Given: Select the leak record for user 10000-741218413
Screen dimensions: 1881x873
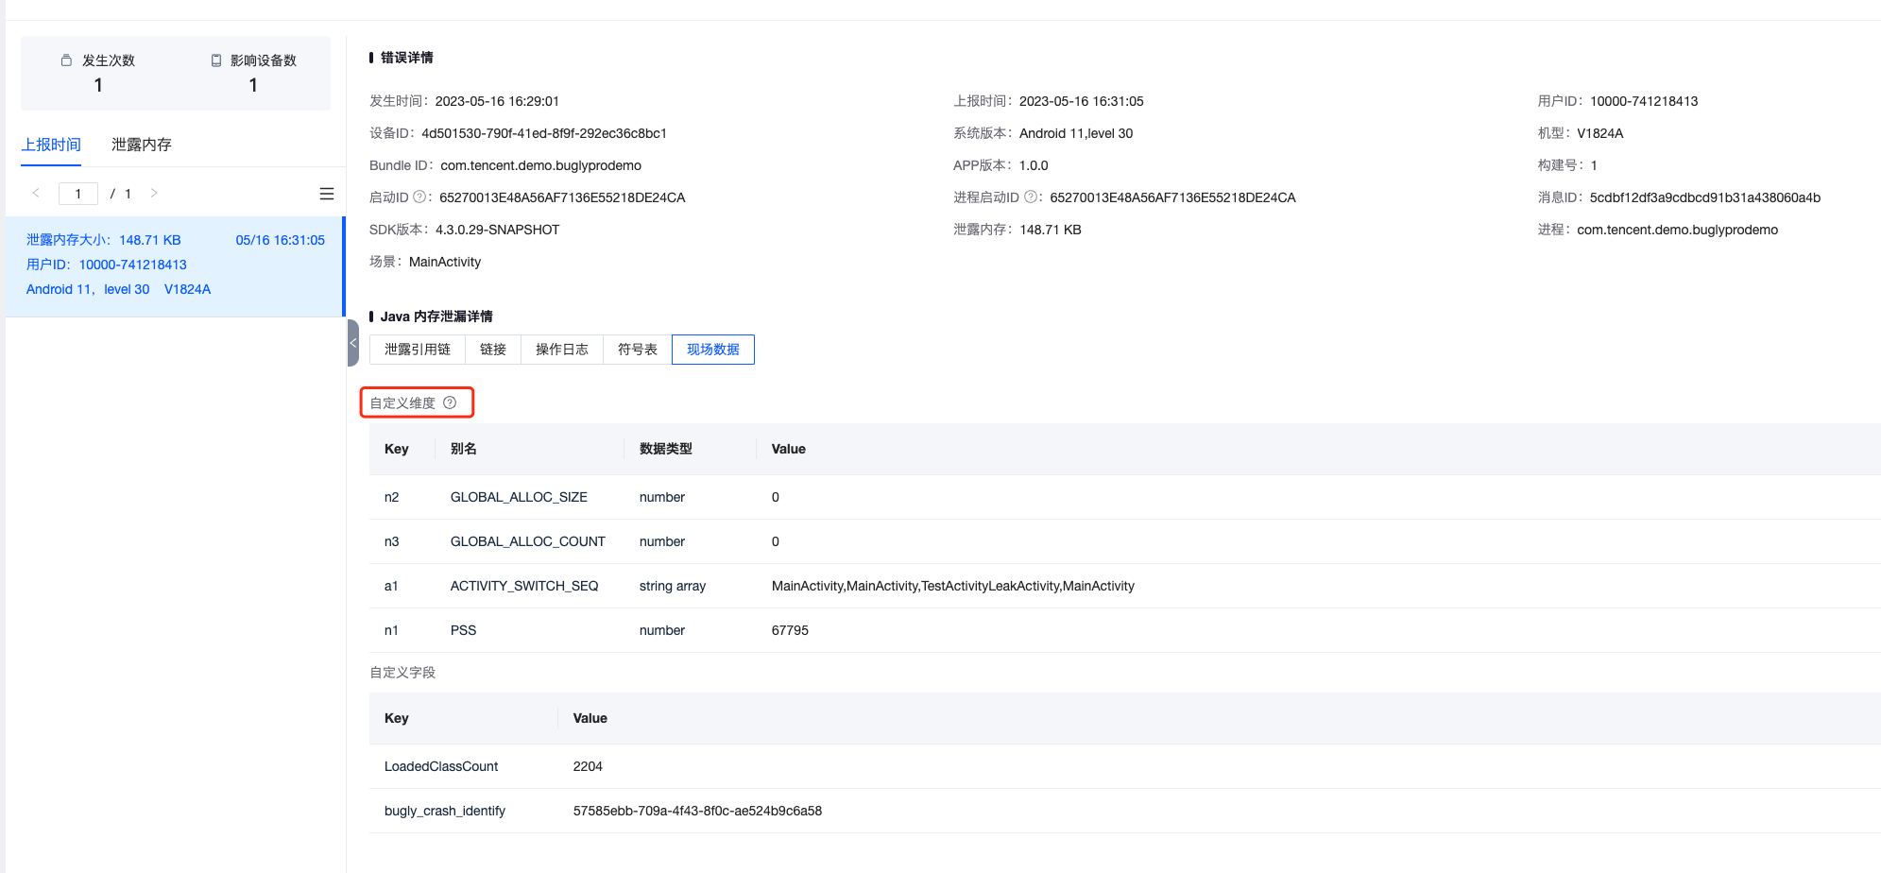Looking at the screenshot, I should 175,265.
